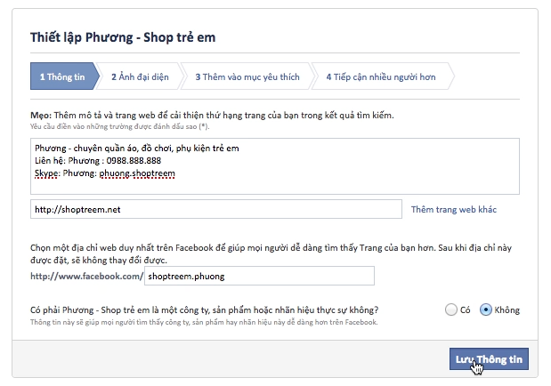
Task: Click the bold "Mẹo:" tip label
Action: (41, 116)
